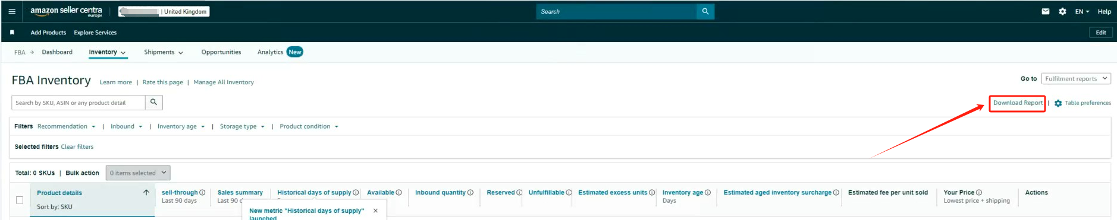Click info icon next to Inventory age column
1117x220 pixels.
(x=708, y=193)
